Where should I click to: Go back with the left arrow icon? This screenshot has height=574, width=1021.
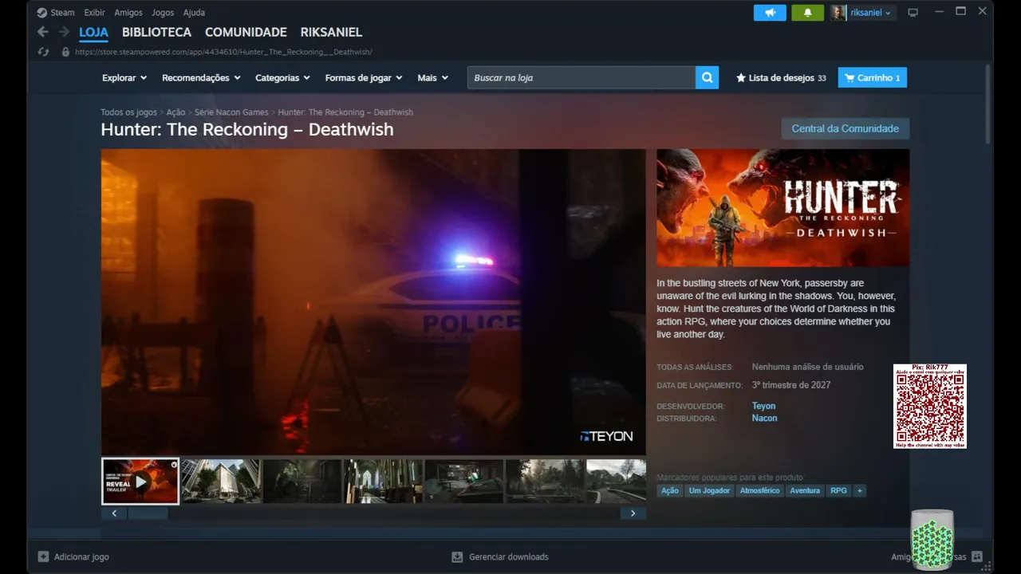pos(43,32)
